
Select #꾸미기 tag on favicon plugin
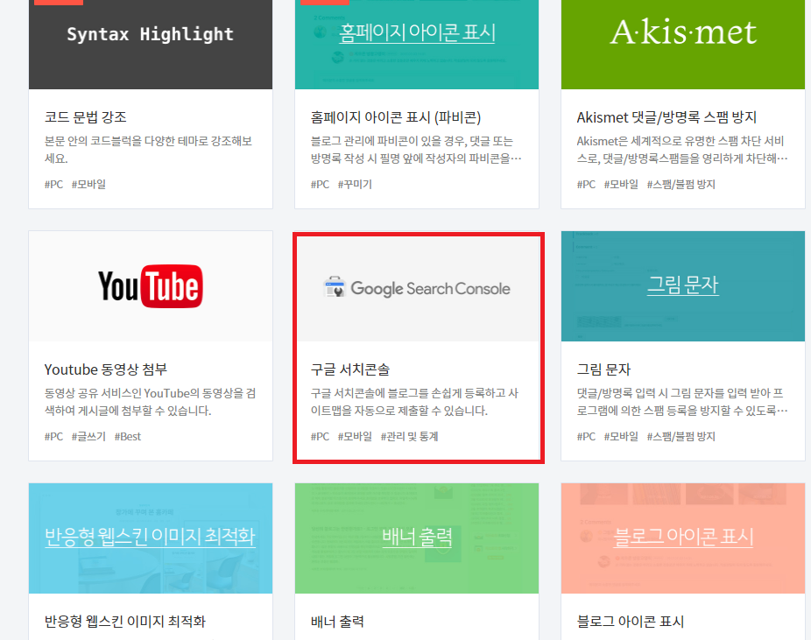(x=355, y=184)
